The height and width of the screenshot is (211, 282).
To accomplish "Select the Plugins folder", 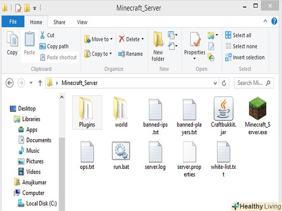I will click(x=87, y=112).
